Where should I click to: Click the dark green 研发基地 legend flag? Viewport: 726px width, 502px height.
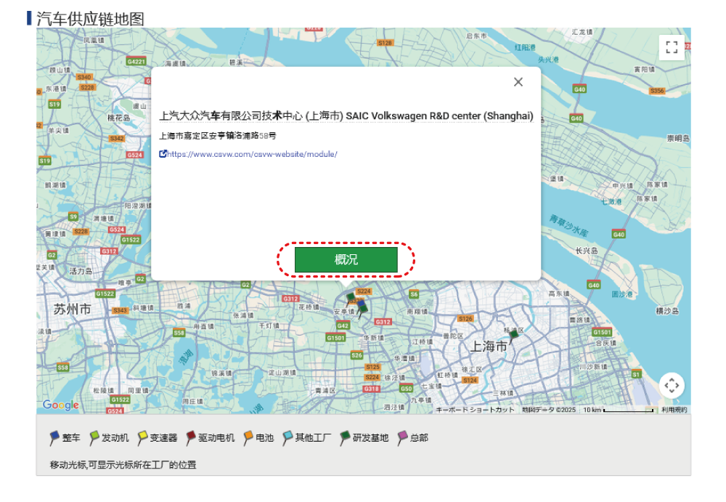346,438
